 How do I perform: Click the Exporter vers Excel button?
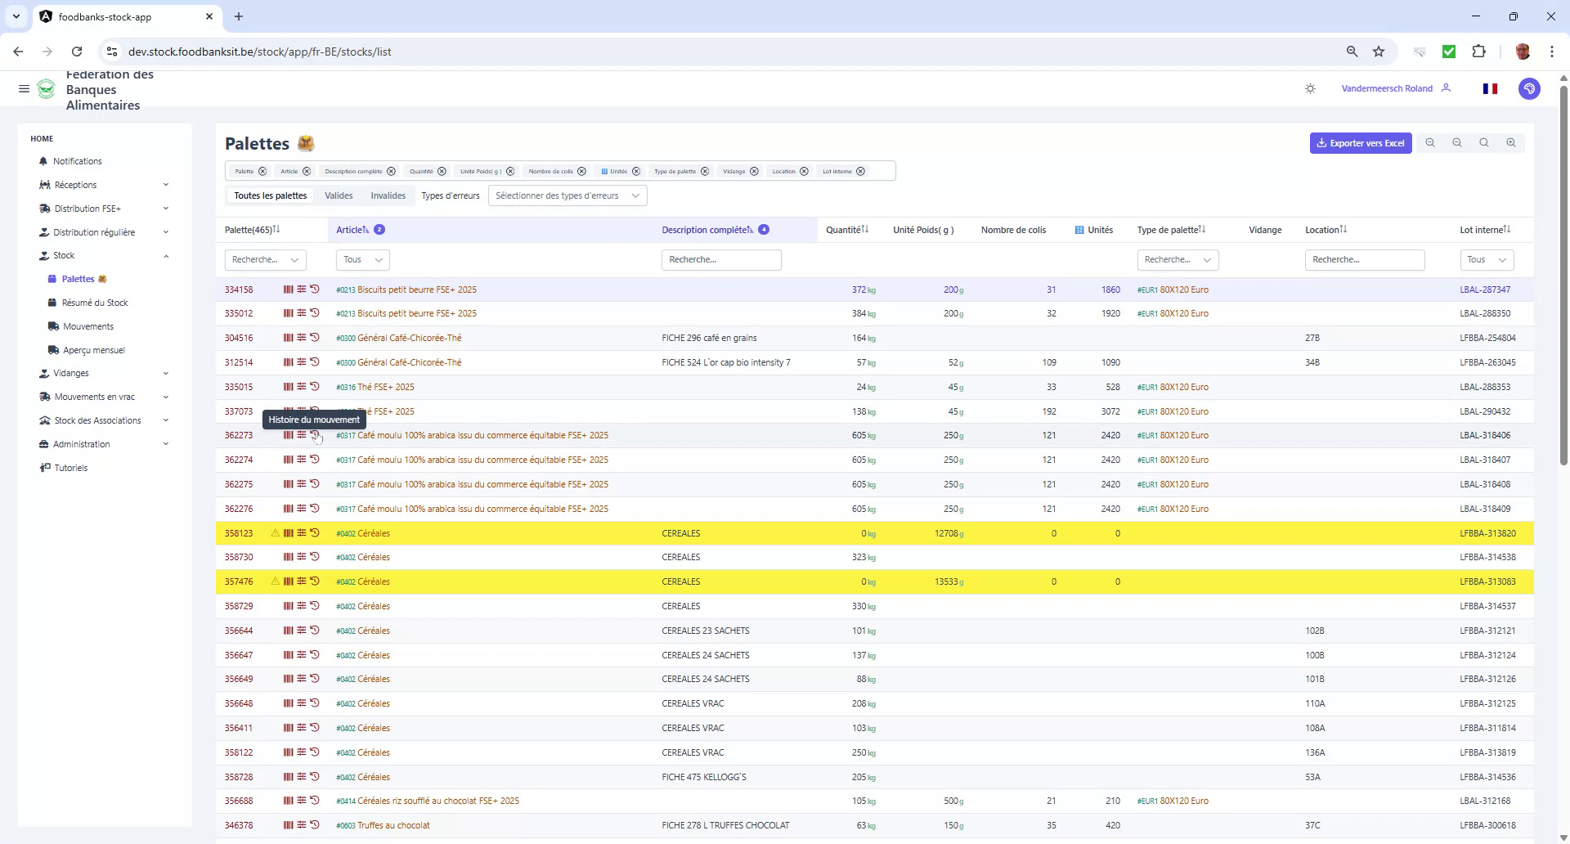pos(1360,142)
